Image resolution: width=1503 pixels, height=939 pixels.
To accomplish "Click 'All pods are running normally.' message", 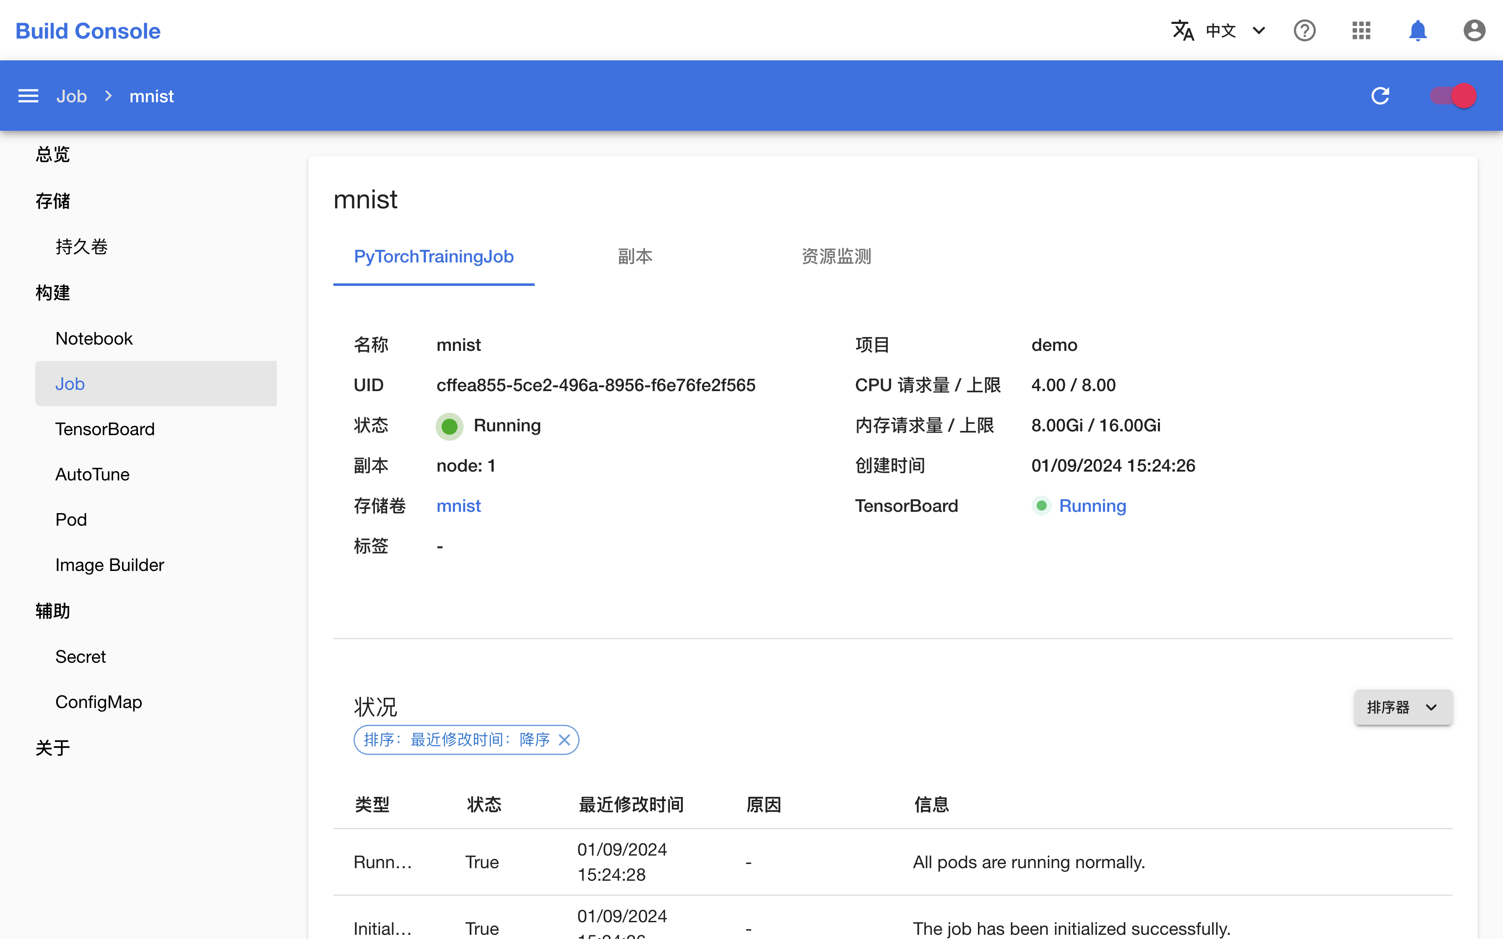I will (x=1029, y=862).
